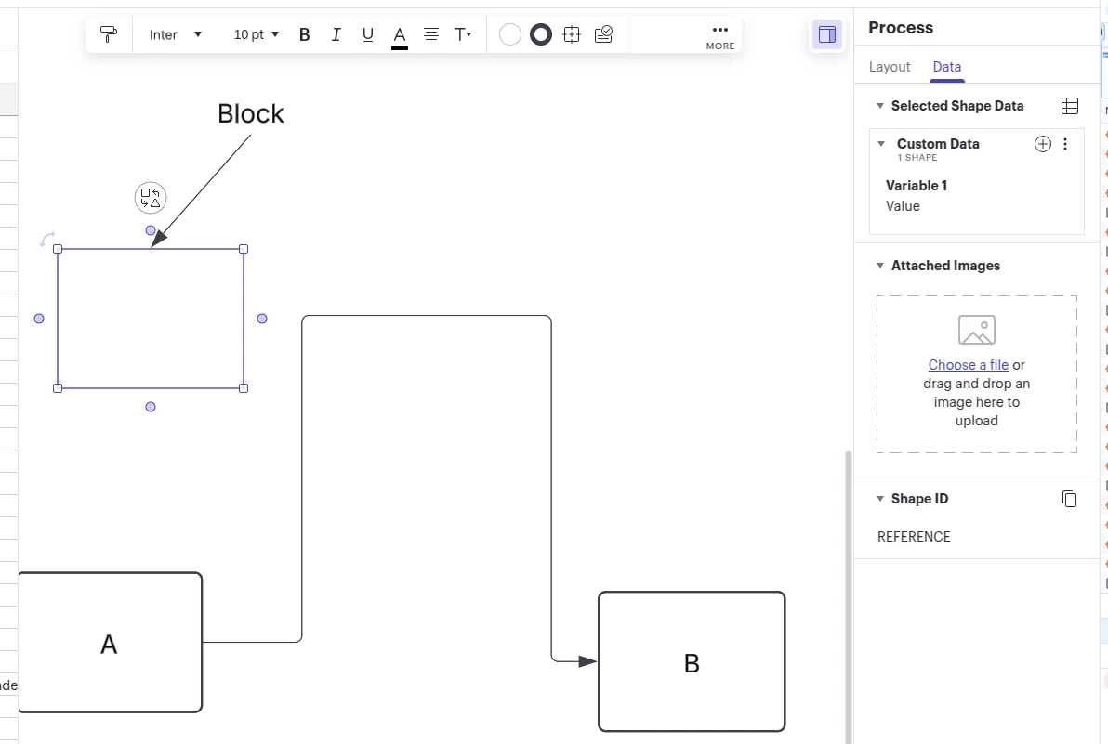Image resolution: width=1108 pixels, height=744 pixels.
Task: Collapse the Attached Images section
Action: coord(880,267)
